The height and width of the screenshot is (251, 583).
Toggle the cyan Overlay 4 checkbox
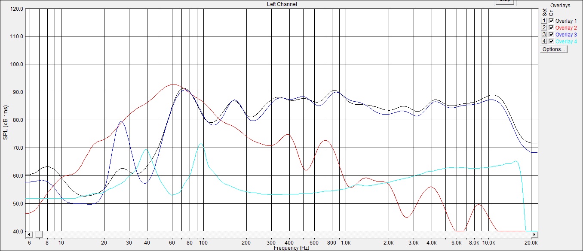pyautogui.click(x=551, y=41)
